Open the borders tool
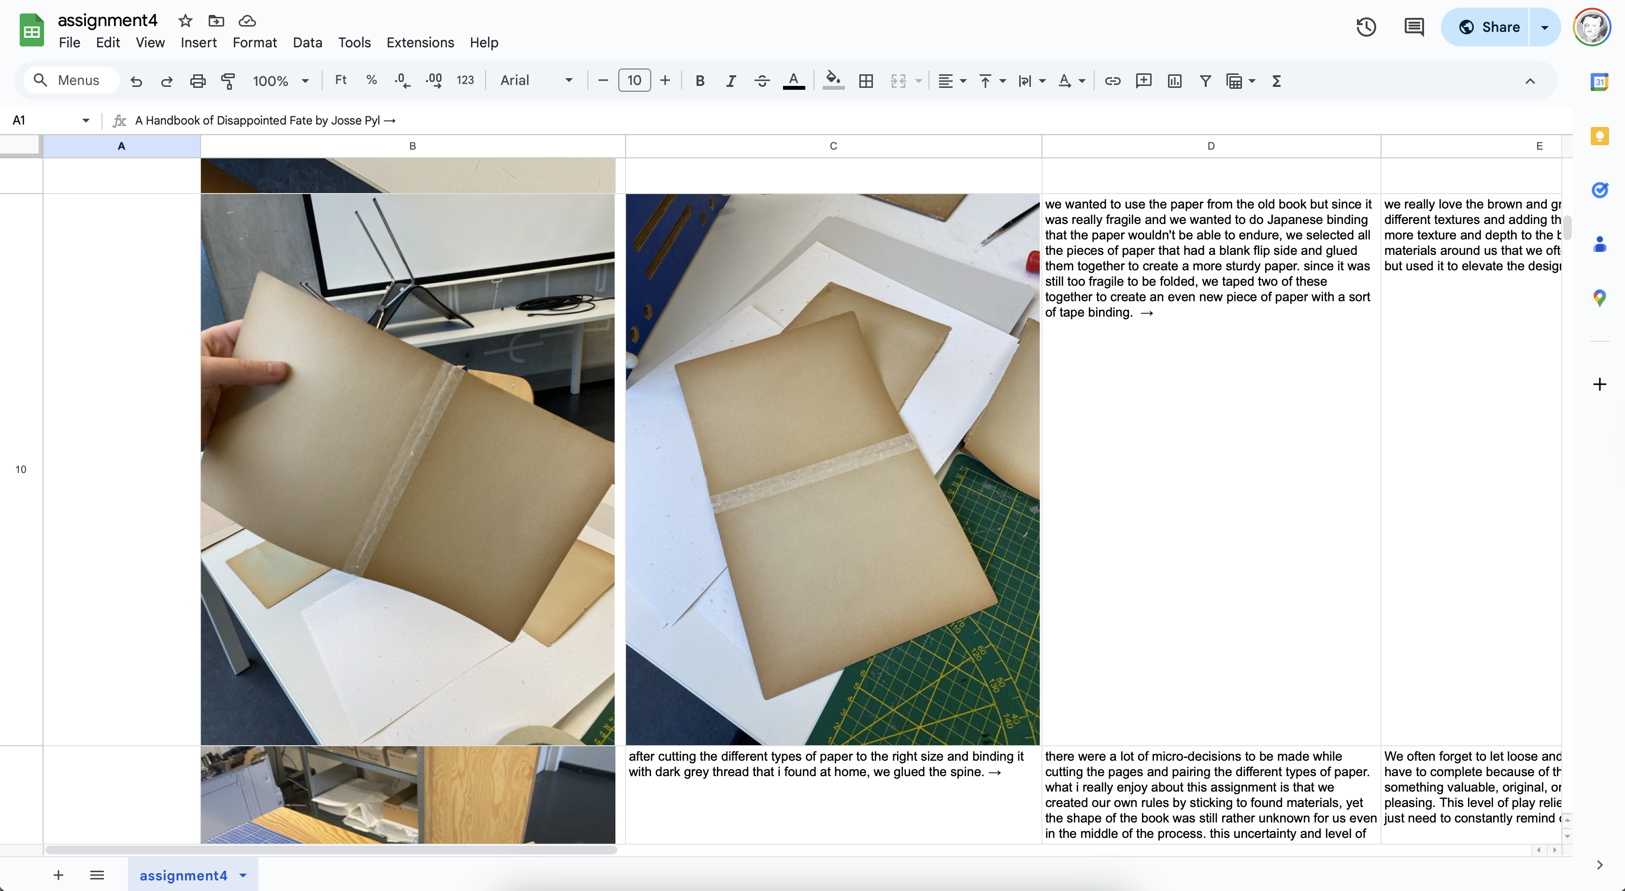The image size is (1625, 891). [866, 81]
